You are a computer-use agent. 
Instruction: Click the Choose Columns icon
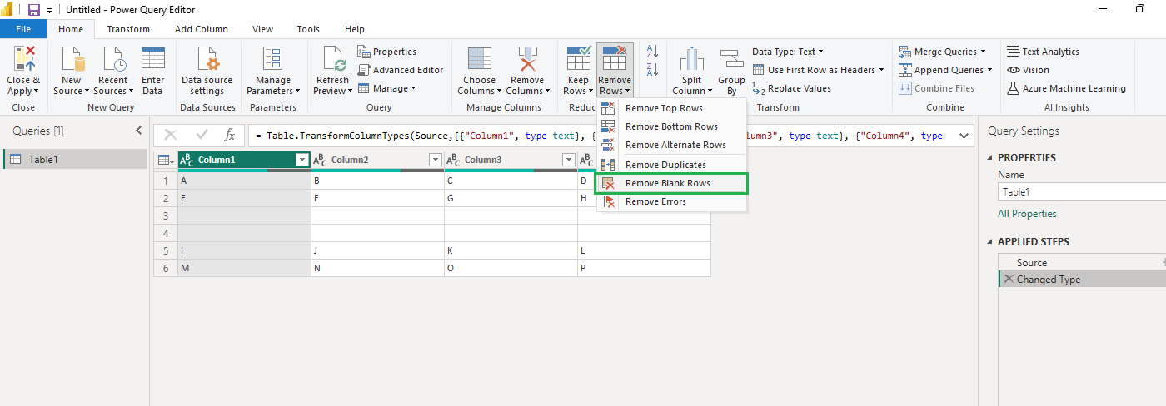click(479, 59)
